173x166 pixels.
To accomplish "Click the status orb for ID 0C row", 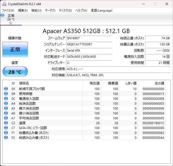I will pyautogui.click(x=6, y=99).
